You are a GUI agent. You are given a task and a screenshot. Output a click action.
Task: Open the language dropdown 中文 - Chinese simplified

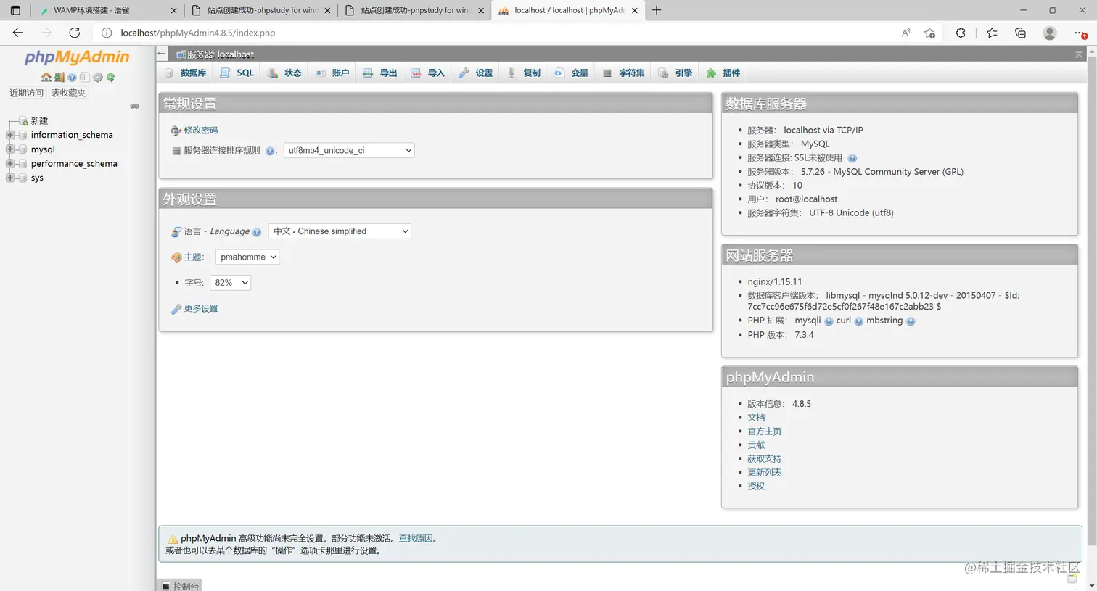click(x=340, y=231)
